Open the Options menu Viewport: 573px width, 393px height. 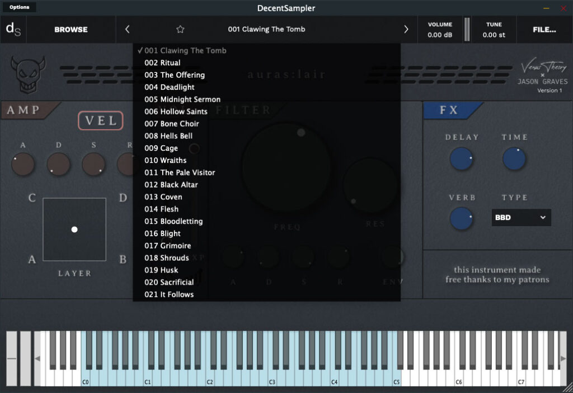coord(20,7)
